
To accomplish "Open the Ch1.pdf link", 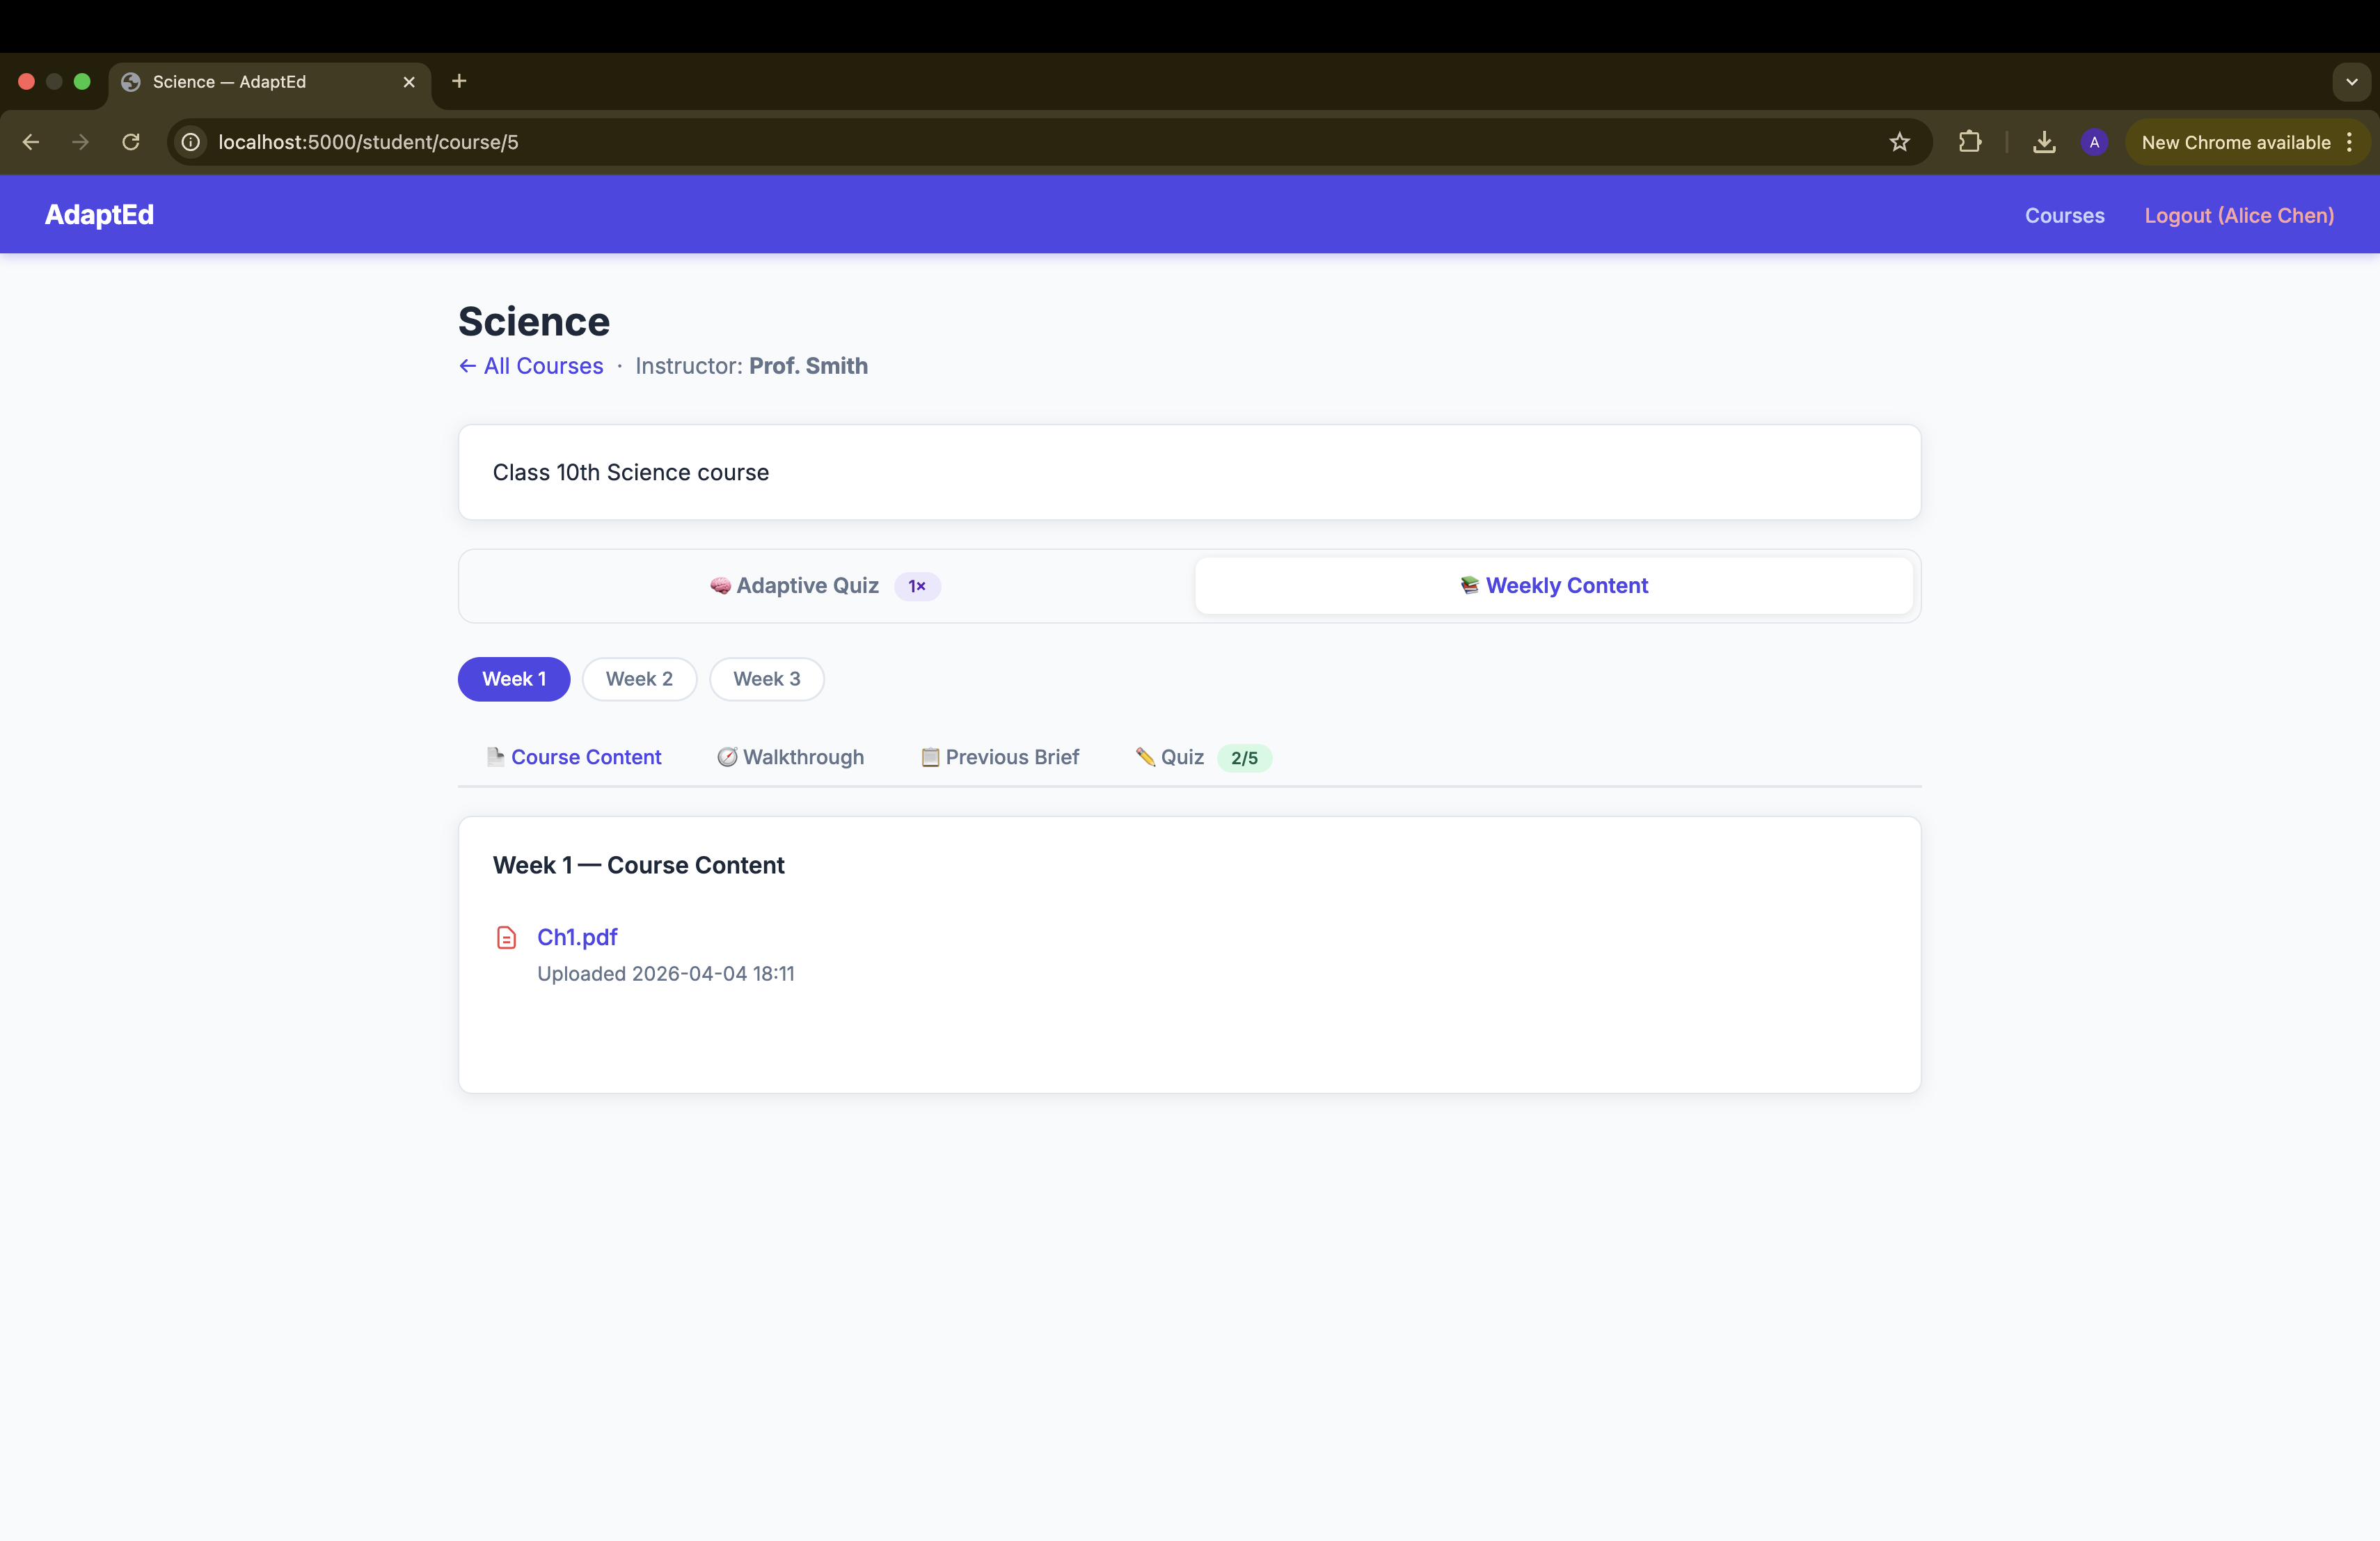I will click(x=577, y=937).
